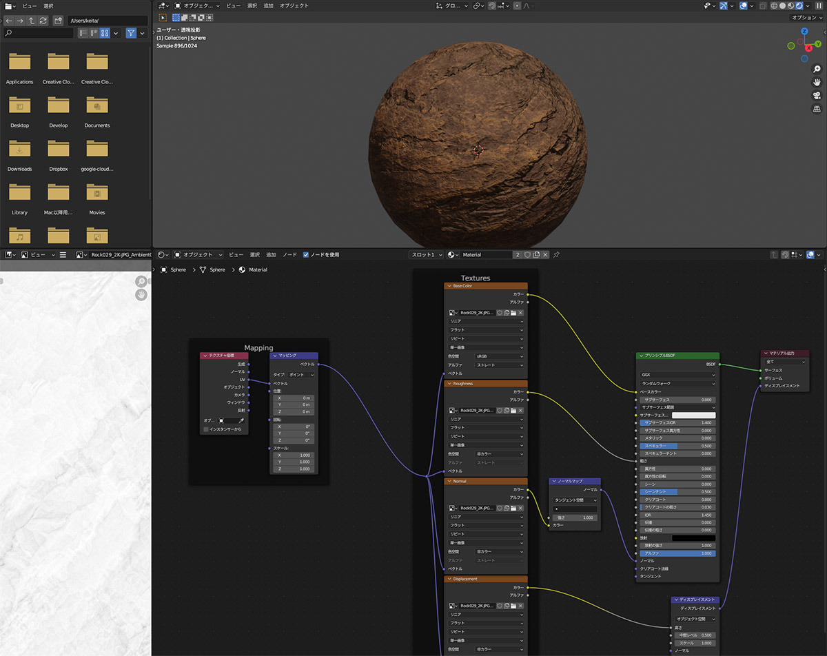Screen dimensions: 827x656
Task: Uncheck the ノードを使用 checkbox
Action: [306, 254]
